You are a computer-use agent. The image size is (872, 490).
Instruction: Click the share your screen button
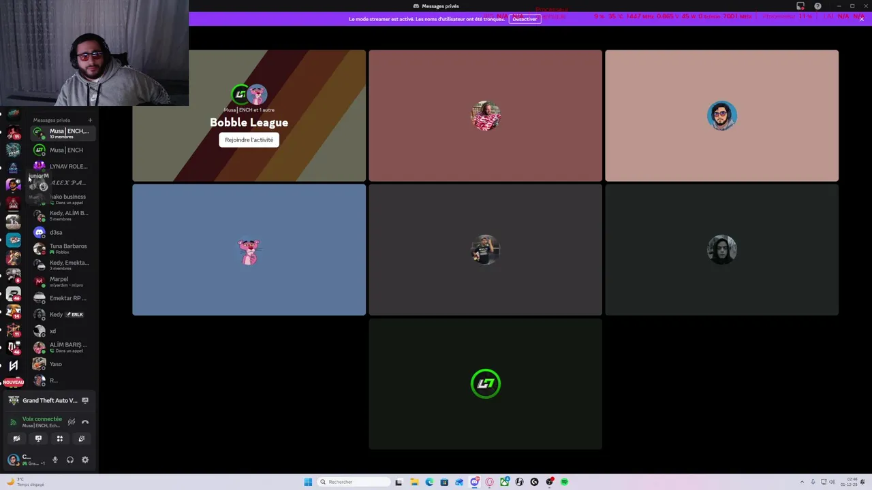[x=38, y=439]
